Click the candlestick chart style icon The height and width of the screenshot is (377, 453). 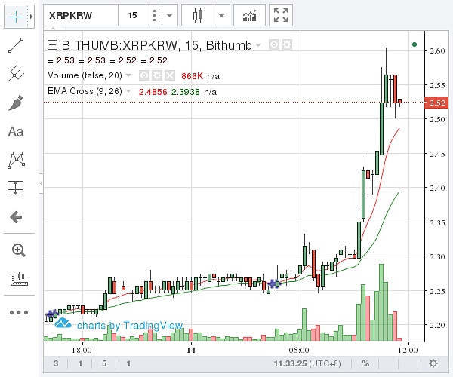(198, 15)
